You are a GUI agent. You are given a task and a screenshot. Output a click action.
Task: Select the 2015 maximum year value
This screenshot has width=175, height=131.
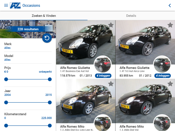tap(49, 95)
